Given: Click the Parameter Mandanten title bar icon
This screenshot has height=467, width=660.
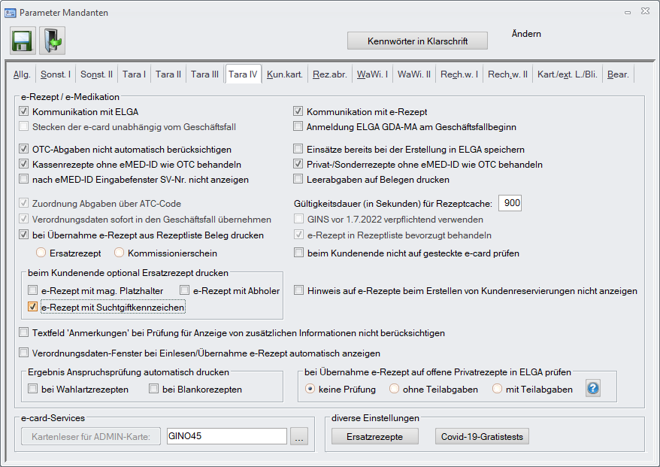Looking at the screenshot, I should coord(11,13).
